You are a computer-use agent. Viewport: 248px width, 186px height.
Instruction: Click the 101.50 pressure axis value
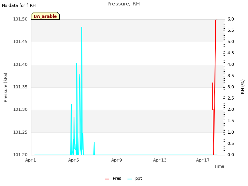[x=20, y=19]
